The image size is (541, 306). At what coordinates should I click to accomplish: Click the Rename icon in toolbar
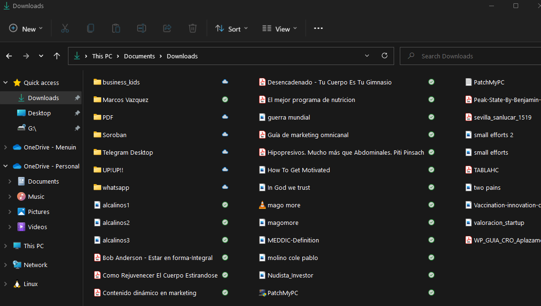pyautogui.click(x=142, y=28)
